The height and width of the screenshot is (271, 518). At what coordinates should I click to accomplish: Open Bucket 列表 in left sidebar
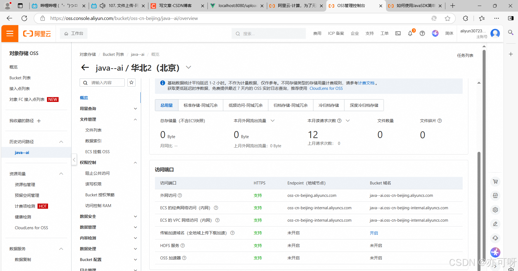point(20,78)
